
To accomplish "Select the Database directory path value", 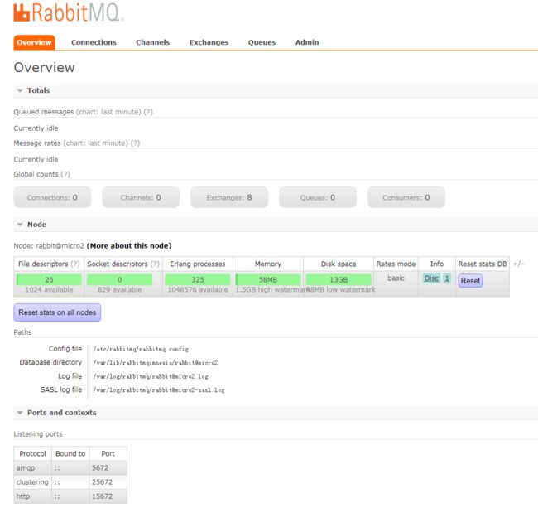I will 155,363.
